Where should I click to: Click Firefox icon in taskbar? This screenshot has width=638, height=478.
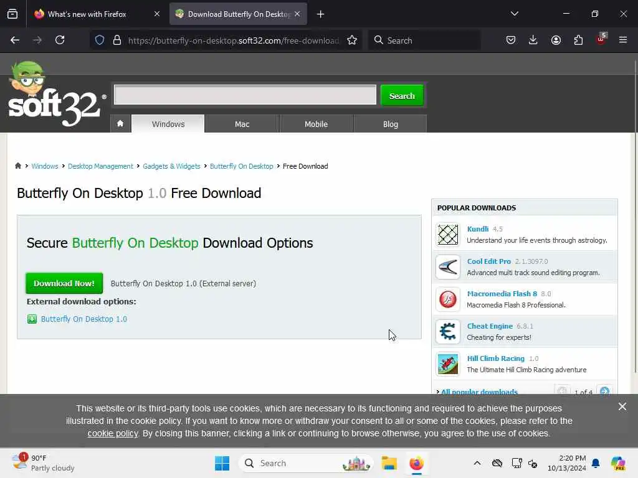point(416,463)
